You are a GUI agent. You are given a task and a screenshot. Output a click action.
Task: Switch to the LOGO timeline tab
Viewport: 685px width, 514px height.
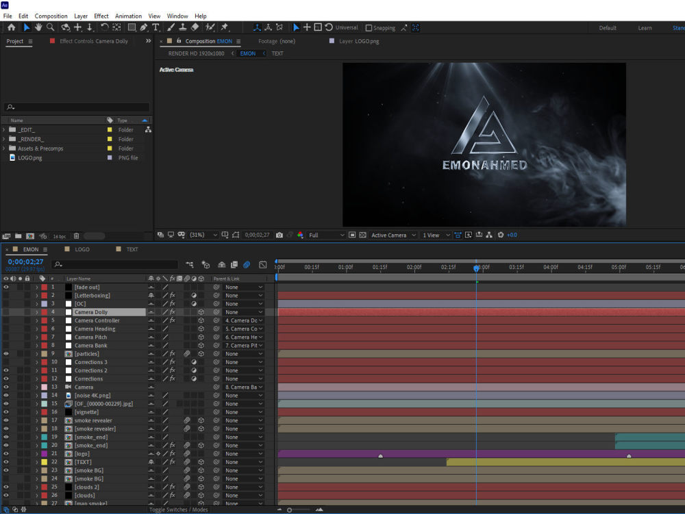pyautogui.click(x=82, y=250)
